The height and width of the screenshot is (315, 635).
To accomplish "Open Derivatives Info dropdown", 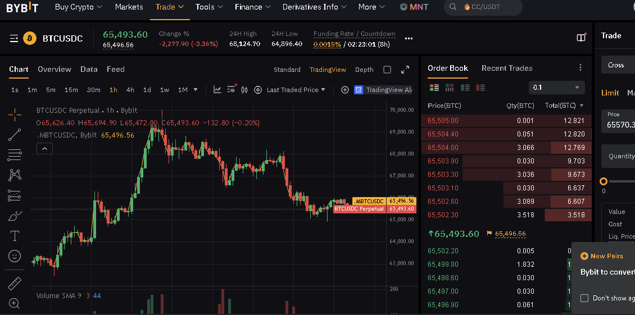I will (x=315, y=7).
